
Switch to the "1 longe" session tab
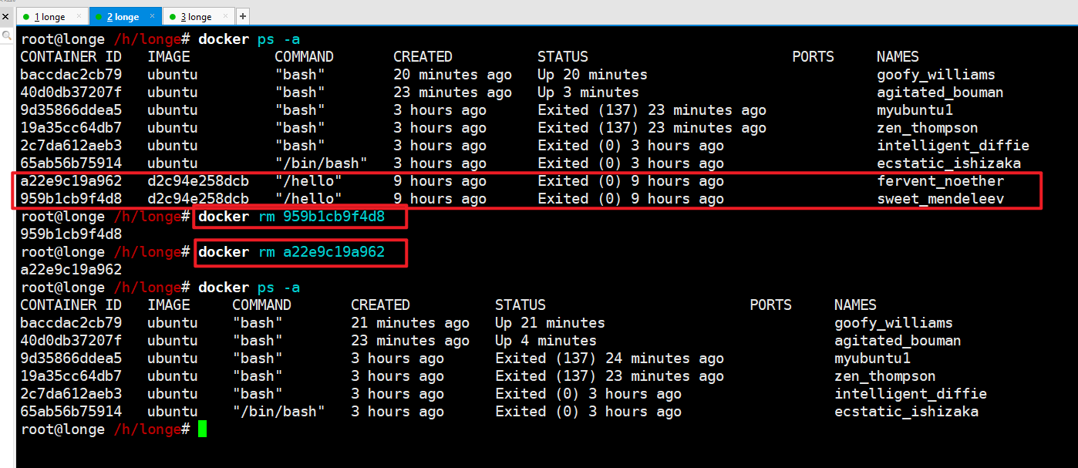point(53,16)
